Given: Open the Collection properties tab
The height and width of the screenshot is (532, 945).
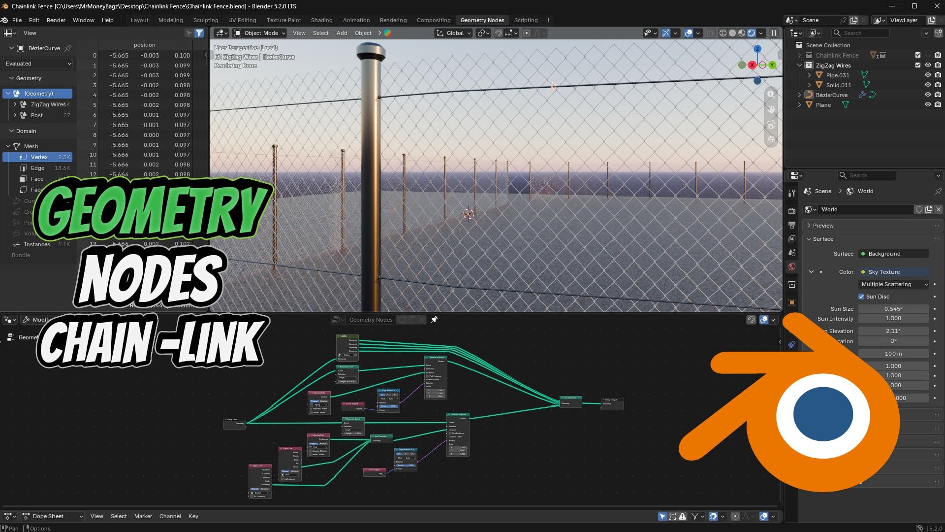Looking at the screenshot, I should (x=791, y=284).
